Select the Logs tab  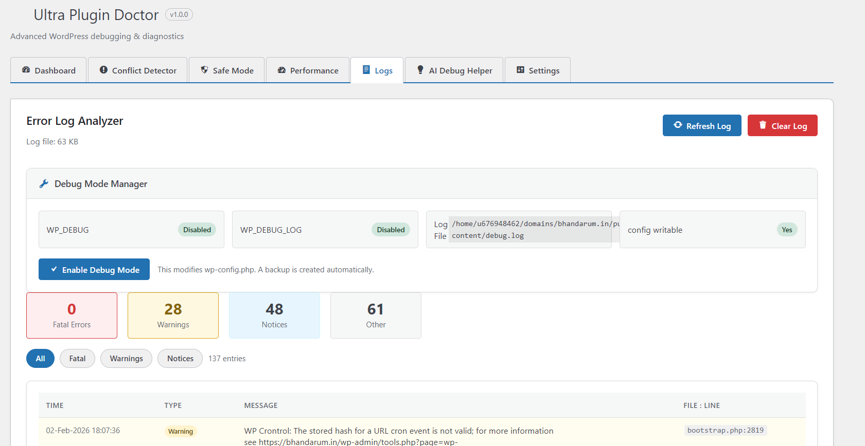(x=377, y=70)
